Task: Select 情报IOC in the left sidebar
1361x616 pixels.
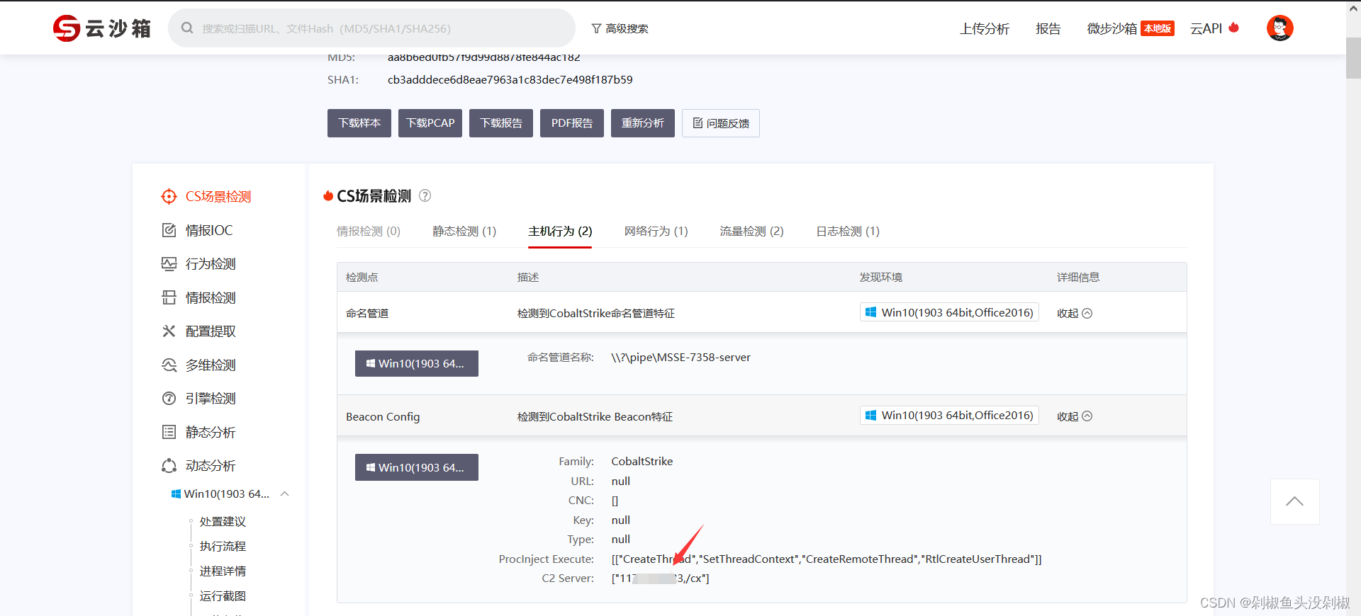Action: [x=209, y=230]
